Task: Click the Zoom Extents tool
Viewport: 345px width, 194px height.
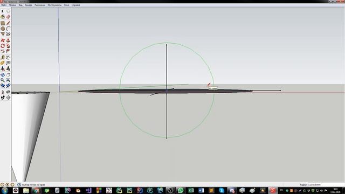Action: 8,80
